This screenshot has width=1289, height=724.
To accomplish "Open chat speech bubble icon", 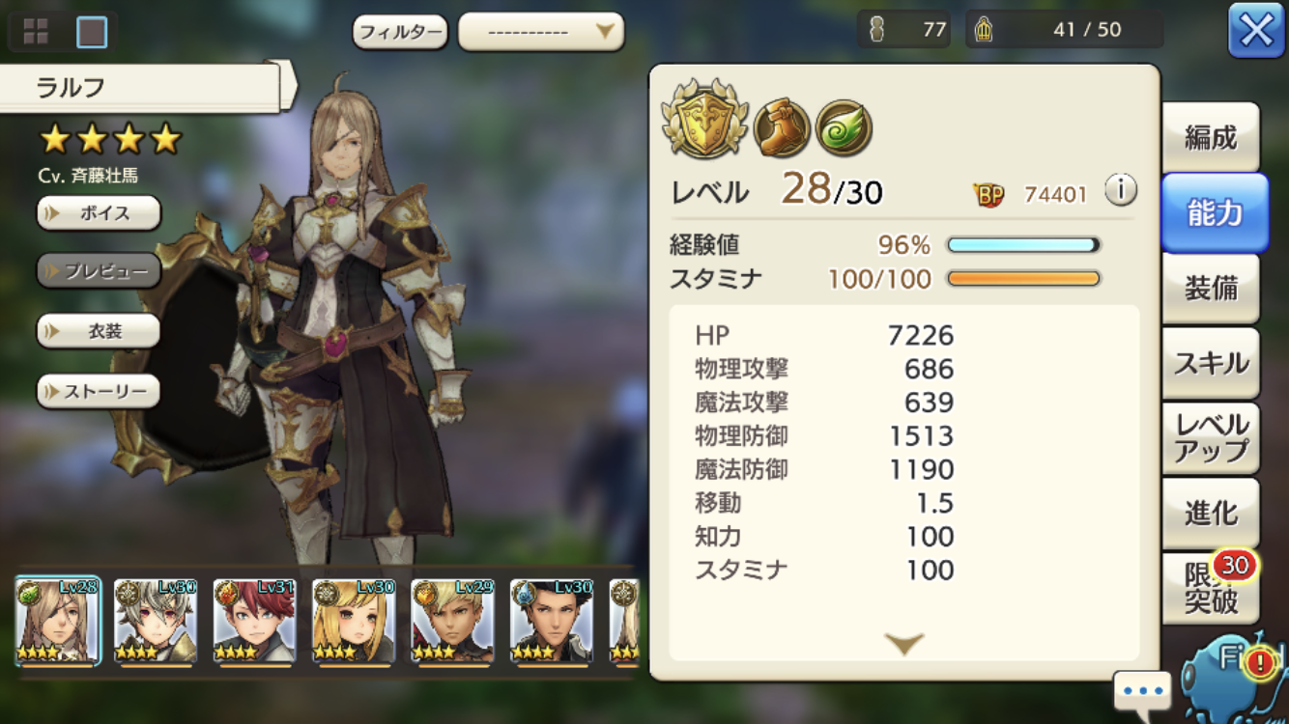I will (1142, 692).
